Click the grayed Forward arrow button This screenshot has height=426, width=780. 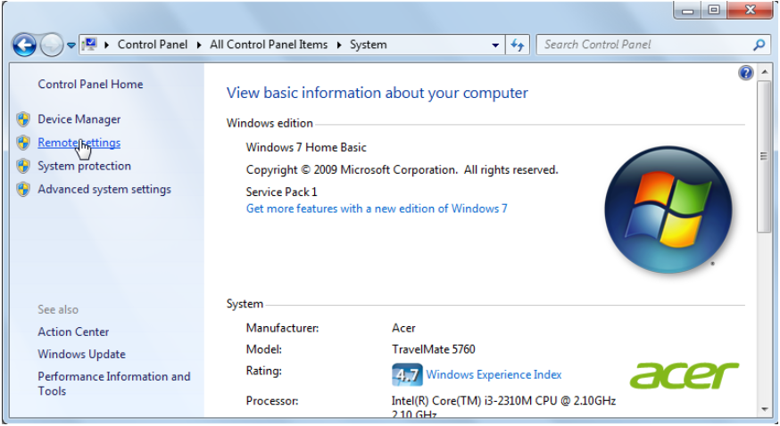click(51, 45)
